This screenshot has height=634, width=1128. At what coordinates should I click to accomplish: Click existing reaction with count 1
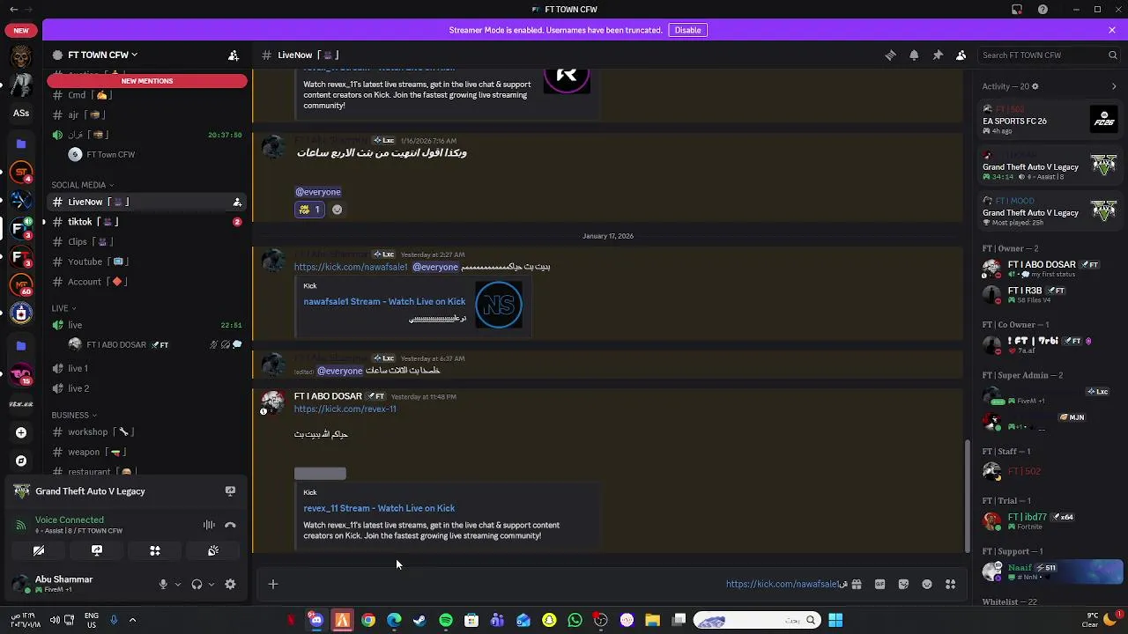[309, 210]
